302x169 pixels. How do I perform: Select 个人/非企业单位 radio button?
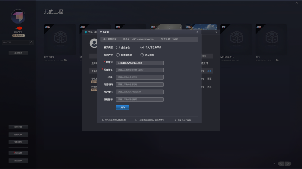point(142,47)
